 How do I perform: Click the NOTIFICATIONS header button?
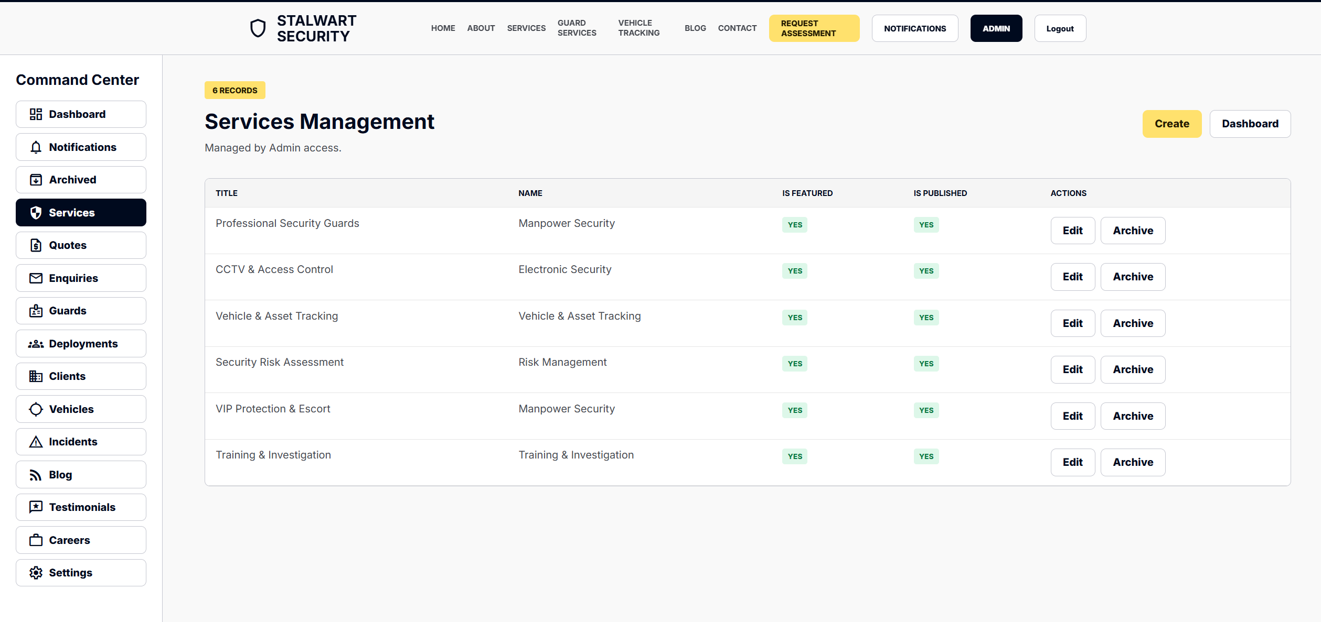(x=915, y=28)
